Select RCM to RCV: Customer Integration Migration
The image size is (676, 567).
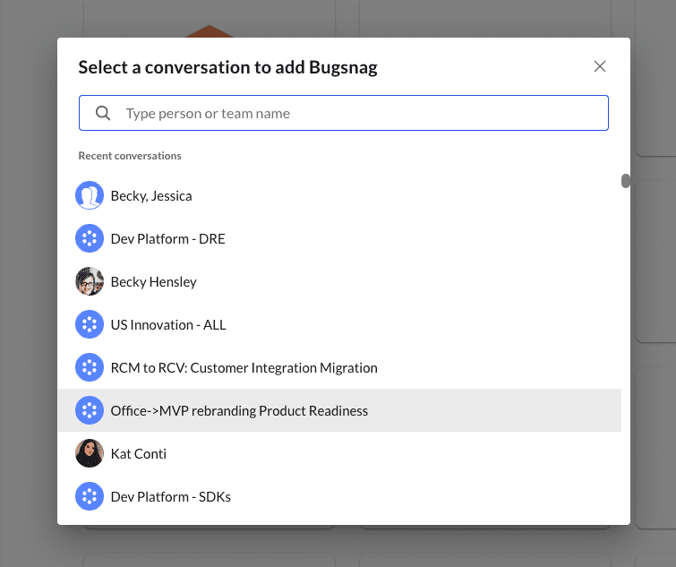coord(244,367)
